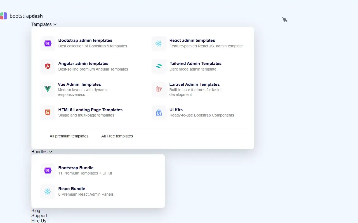
Task: Click the Laravel logo icon
Action: click(x=159, y=89)
